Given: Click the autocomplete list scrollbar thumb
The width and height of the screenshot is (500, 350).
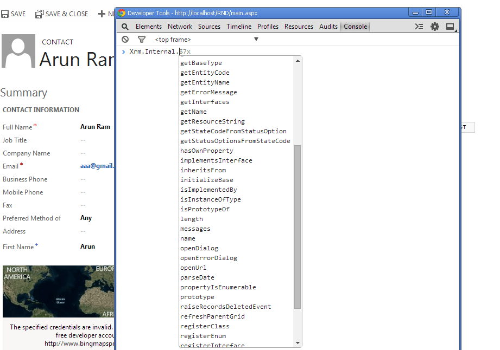Looking at the screenshot, I should pos(298,227).
